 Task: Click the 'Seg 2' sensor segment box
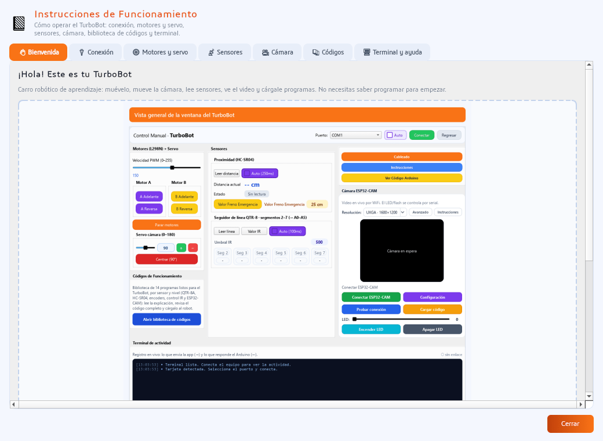(x=222, y=256)
